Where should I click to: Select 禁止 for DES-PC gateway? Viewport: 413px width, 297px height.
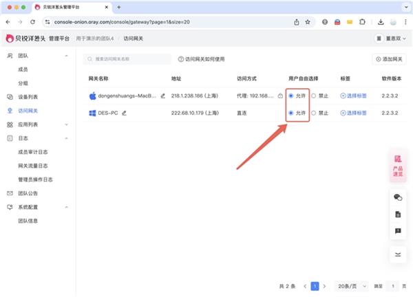click(x=315, y=113)
